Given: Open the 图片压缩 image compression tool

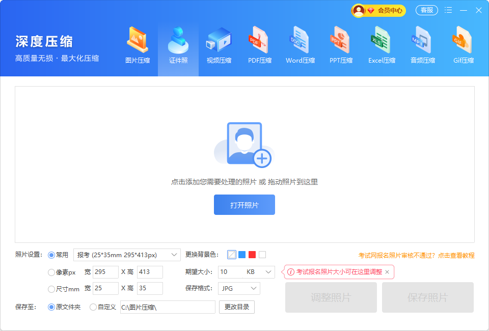Looking at the screenshot, I should point(138,46).
